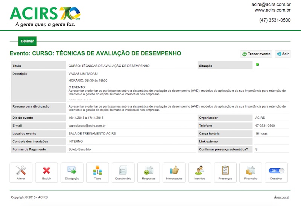The height and width of the screenshot is (206, 301).
Task: View Respostas icon
Action: tap(149, 171)
